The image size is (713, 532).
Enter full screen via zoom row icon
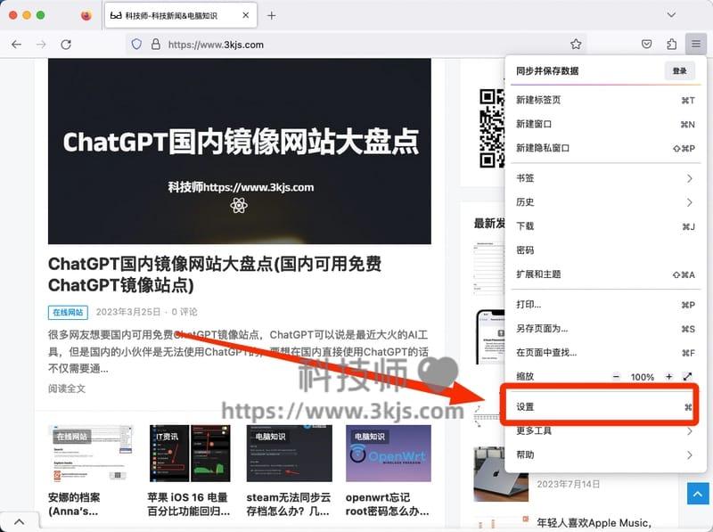tap(687, 376)
